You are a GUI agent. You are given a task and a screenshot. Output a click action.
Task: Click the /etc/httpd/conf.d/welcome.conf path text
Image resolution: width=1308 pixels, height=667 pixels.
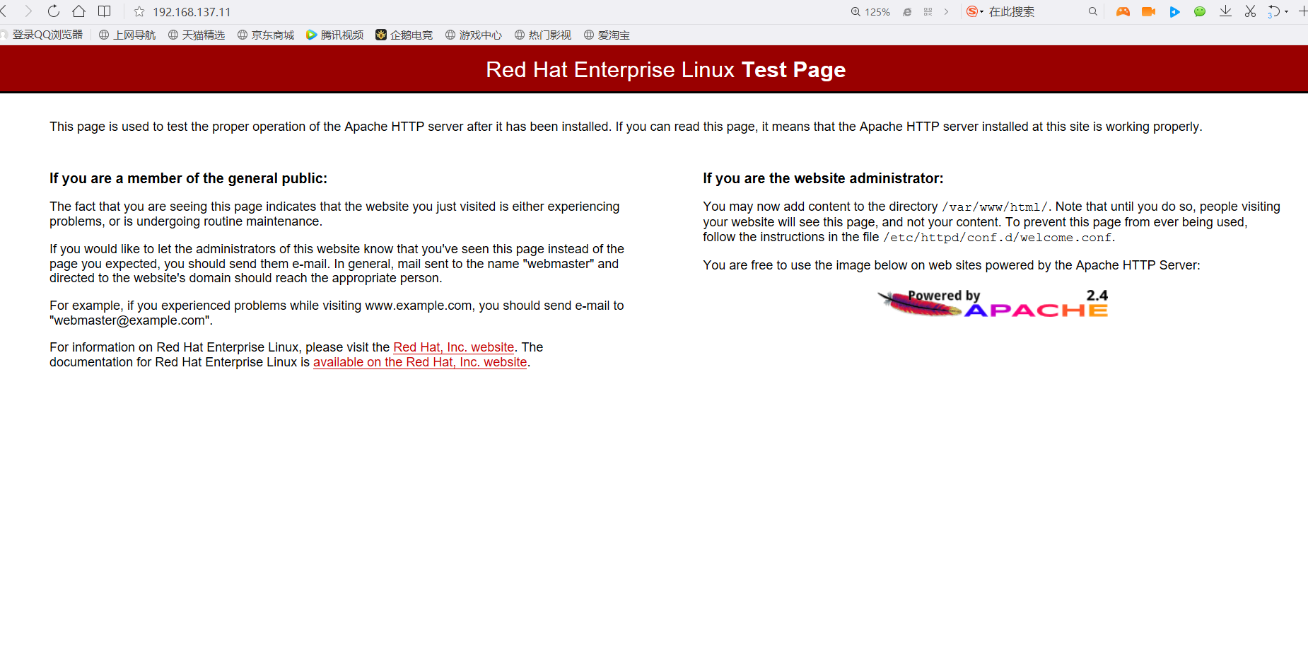[x=997, y=238]
